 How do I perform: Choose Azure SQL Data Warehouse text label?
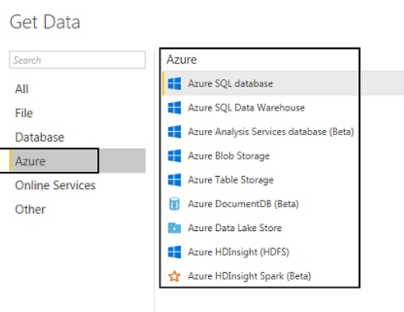[x=246, y=107]
